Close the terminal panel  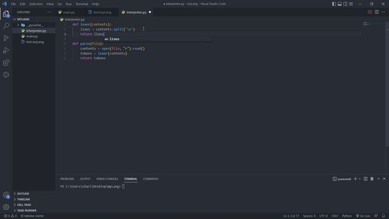(x=384, y=179)
